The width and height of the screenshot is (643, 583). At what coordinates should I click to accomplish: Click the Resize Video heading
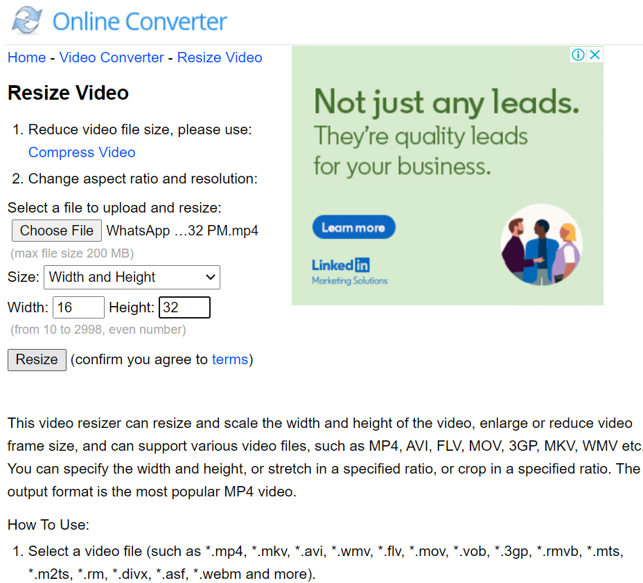point(68,93)
